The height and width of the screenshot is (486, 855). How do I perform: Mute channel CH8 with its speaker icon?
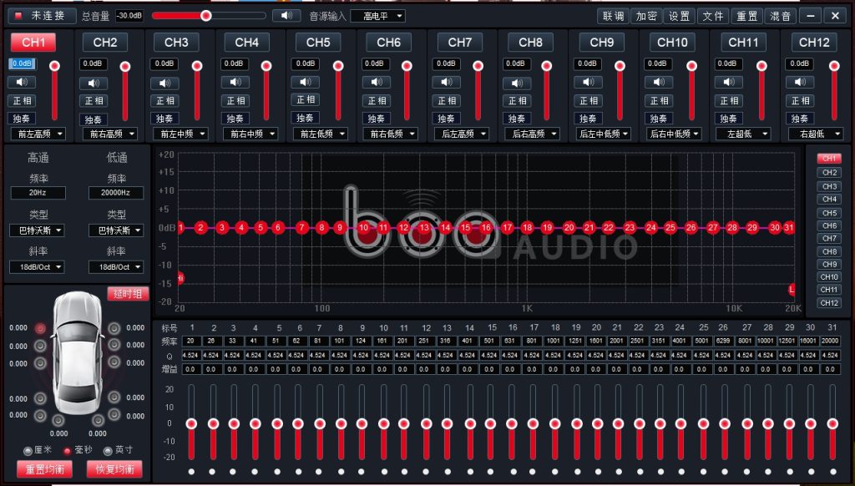tap(517, 84)
